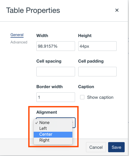Close the Table Properties dialog with X
Image resolution: width=129 pixels, height=156 pixels.
pos(117,10)
